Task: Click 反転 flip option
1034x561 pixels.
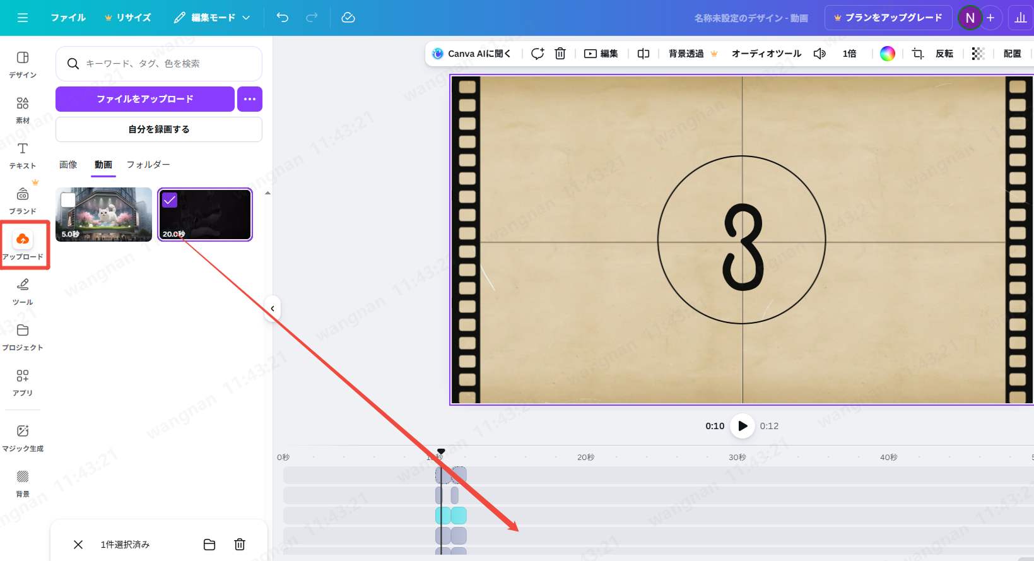Action: 944,54
